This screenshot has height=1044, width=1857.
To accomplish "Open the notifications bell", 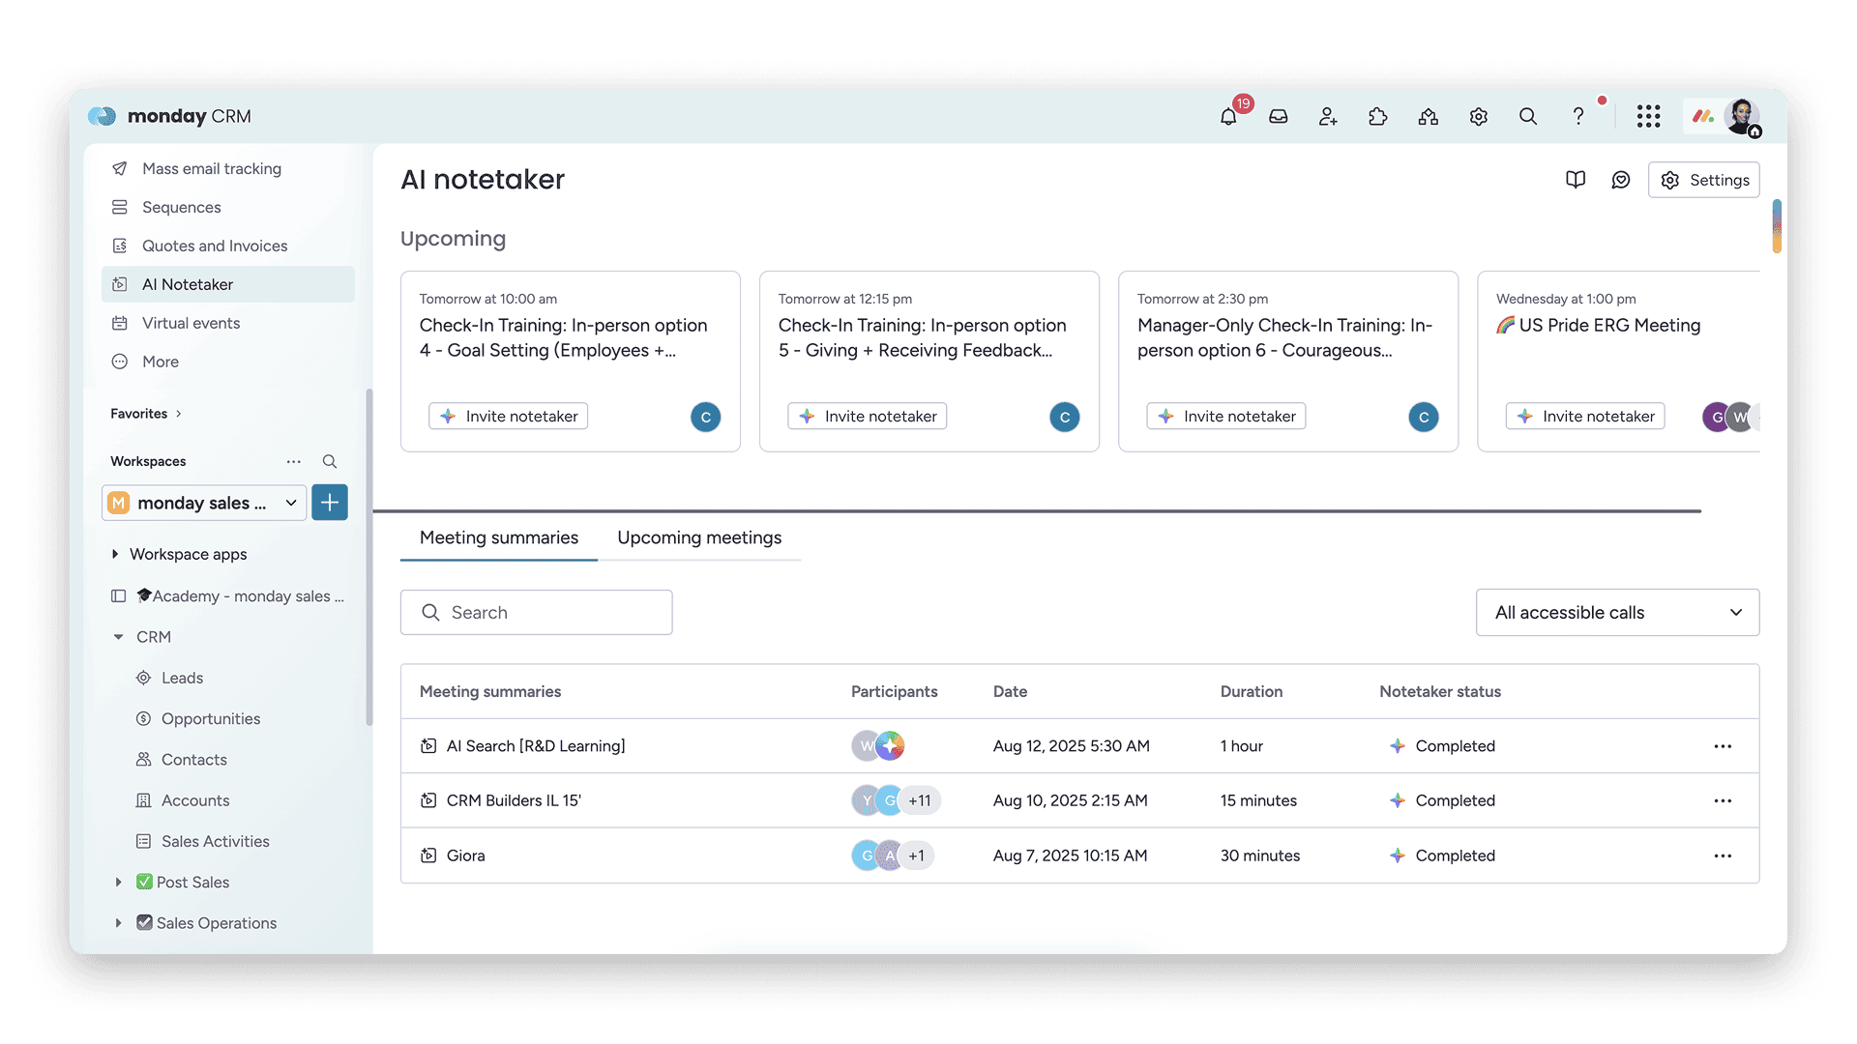I will pos(1228,117).
